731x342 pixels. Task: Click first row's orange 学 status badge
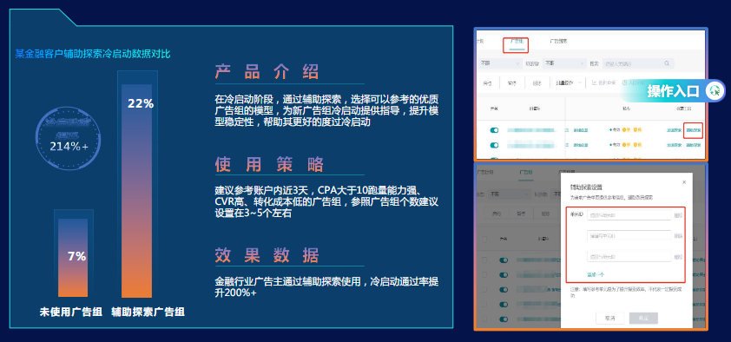coord(626,130)
